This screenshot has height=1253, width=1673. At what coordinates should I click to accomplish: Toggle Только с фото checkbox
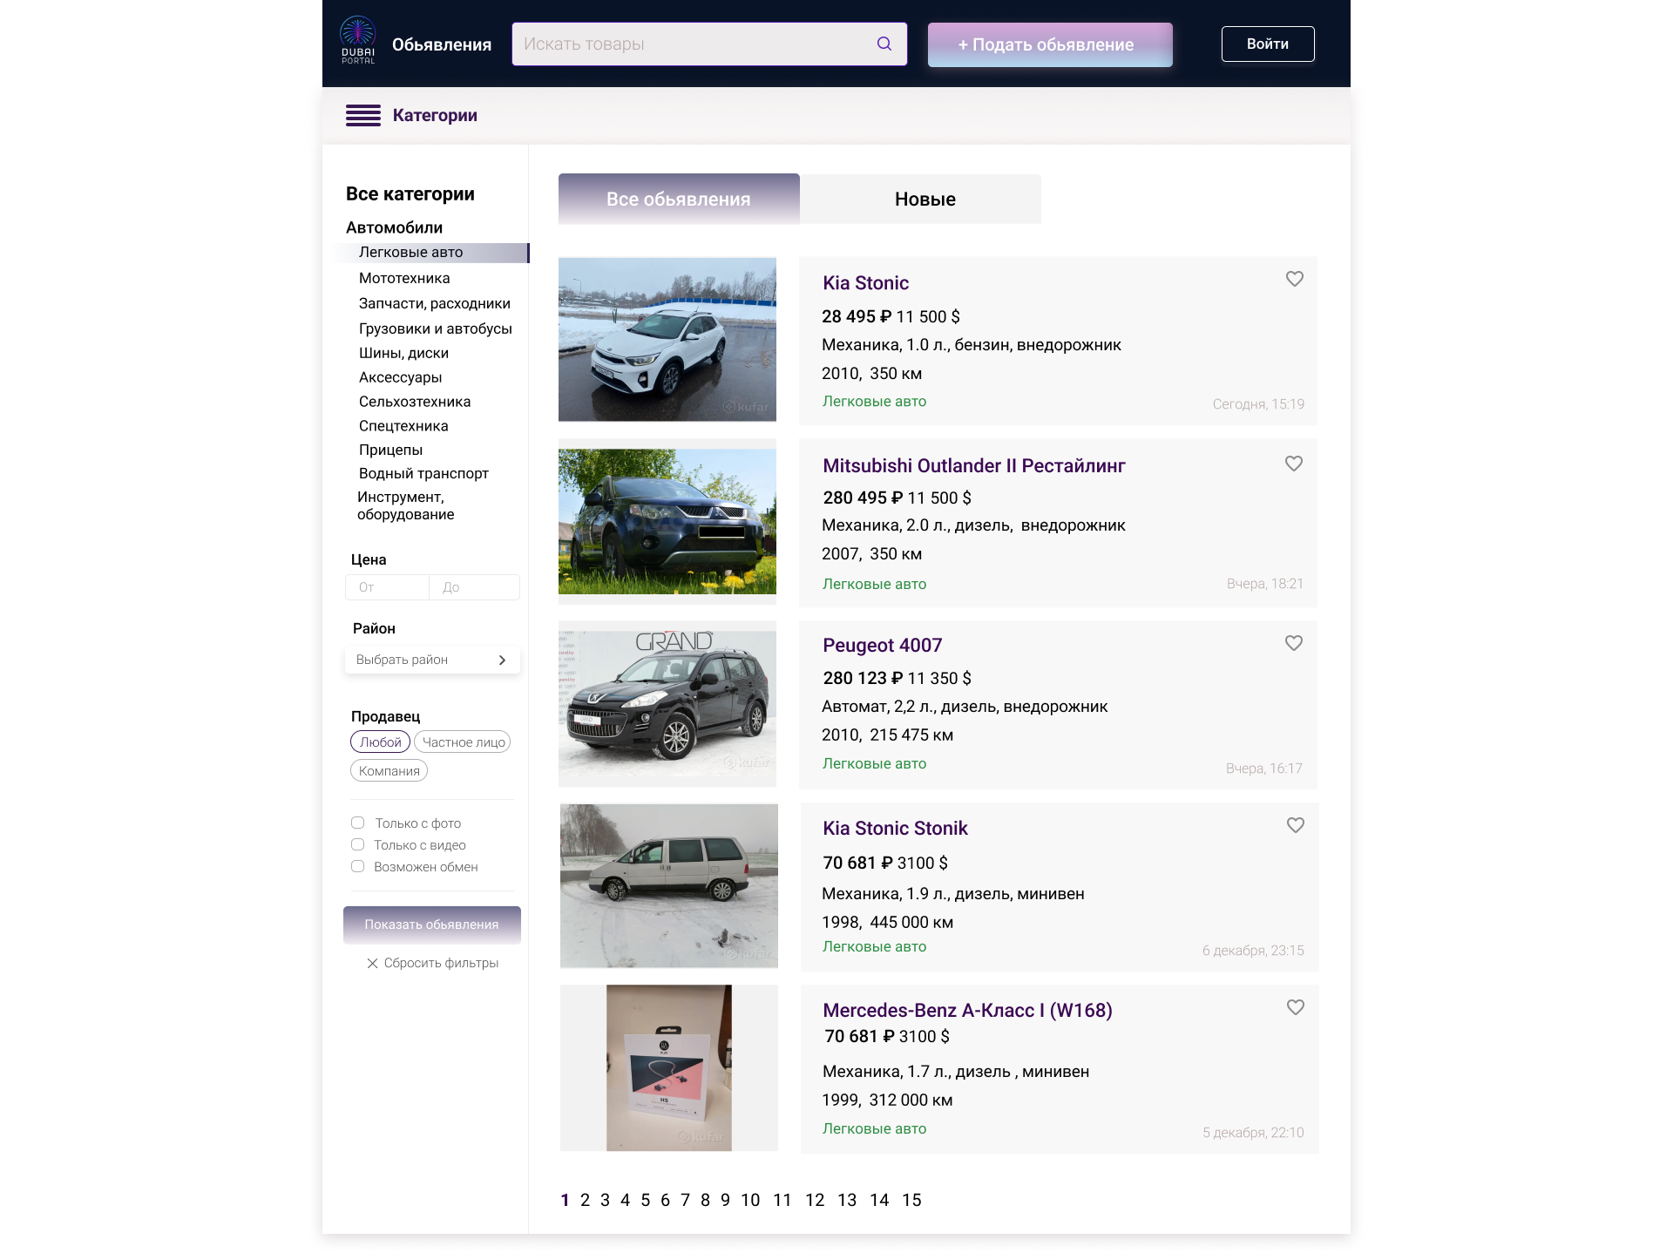[x=357, y=823]
